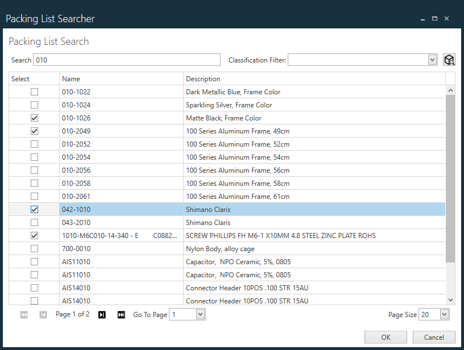
Task: Deselect the 042-1010 Shimano Claris item
Action: click(34, 209)
